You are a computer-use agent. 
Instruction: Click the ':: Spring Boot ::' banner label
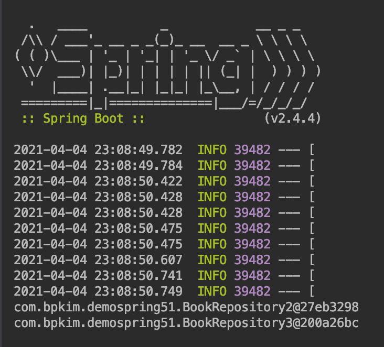pyautogui.click(x=83, y=119)
